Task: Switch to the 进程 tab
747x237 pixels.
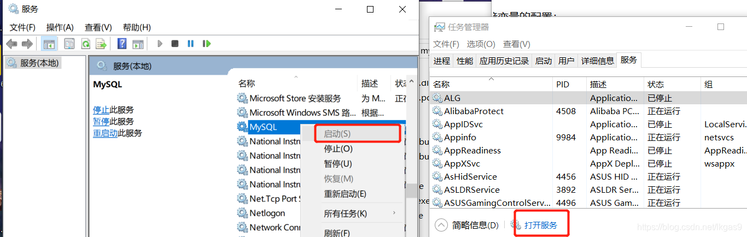Action: [x=442, y=61]
